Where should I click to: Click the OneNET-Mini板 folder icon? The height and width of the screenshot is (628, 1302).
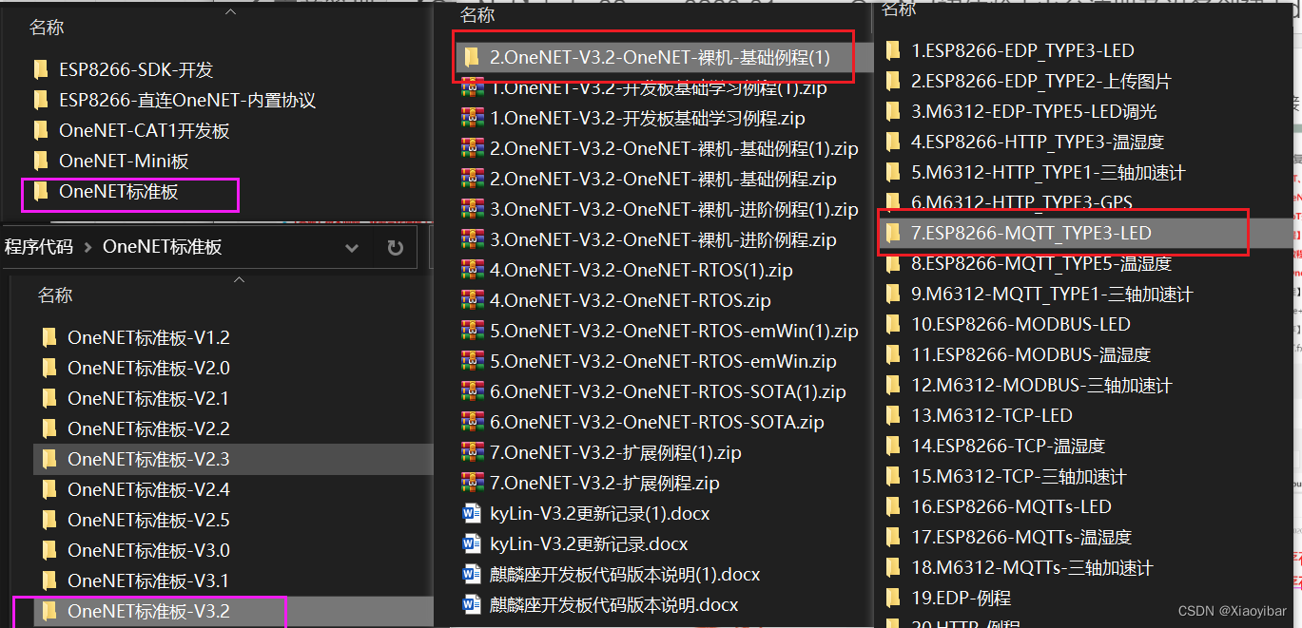[x=40, y=161]
